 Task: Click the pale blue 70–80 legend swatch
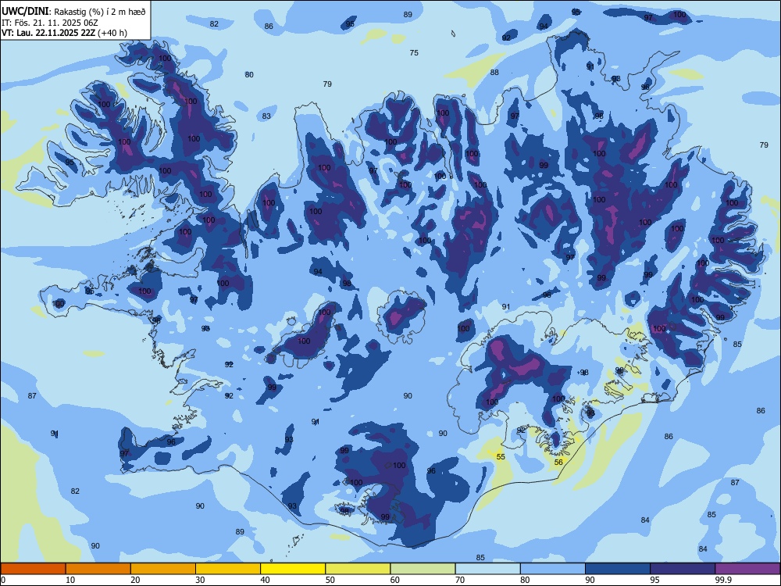click(x=488, y=569)
